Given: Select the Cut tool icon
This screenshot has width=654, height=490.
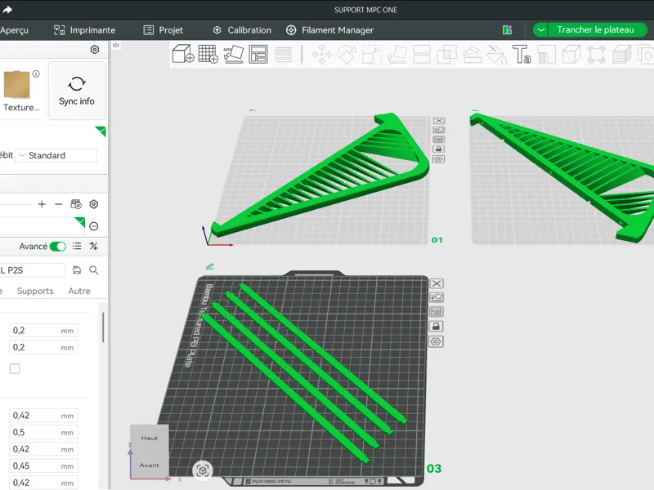Looking at the screenshot, I should (422, 55).
